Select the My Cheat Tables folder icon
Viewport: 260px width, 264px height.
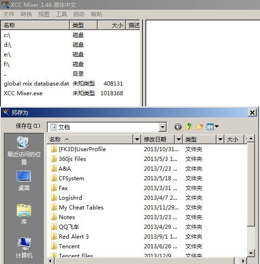(x=54, y=208)
